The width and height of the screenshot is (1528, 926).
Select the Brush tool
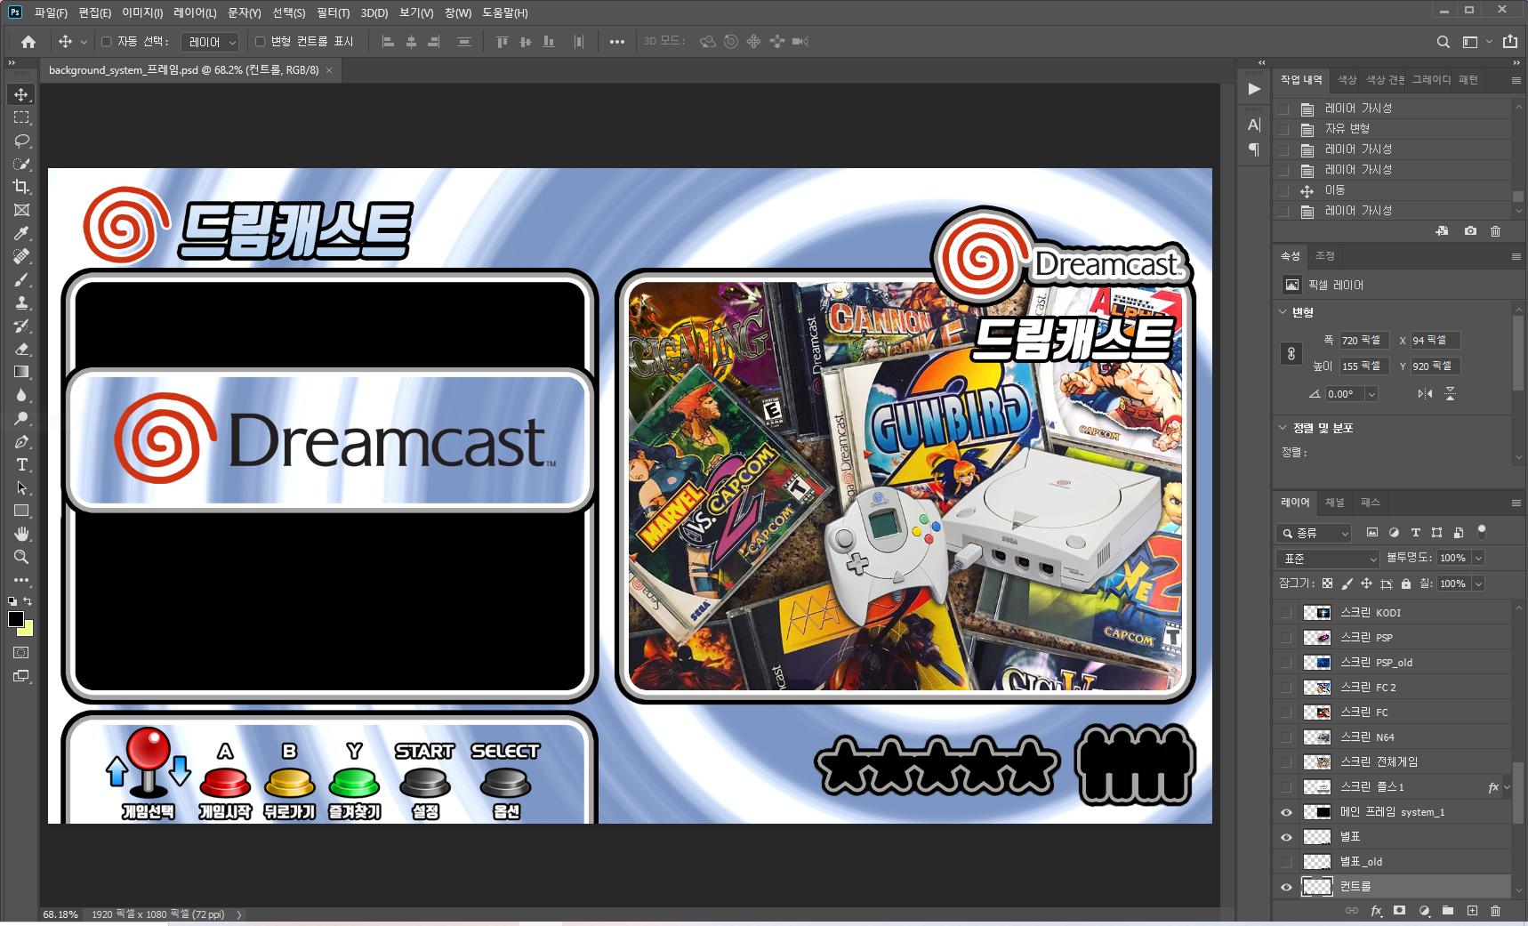click(x=21, y=279)
